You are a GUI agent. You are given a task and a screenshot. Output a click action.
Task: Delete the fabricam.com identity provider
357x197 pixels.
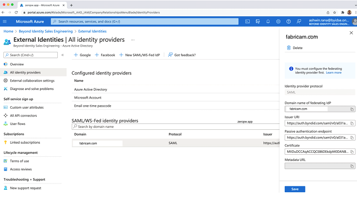(295, 48)
